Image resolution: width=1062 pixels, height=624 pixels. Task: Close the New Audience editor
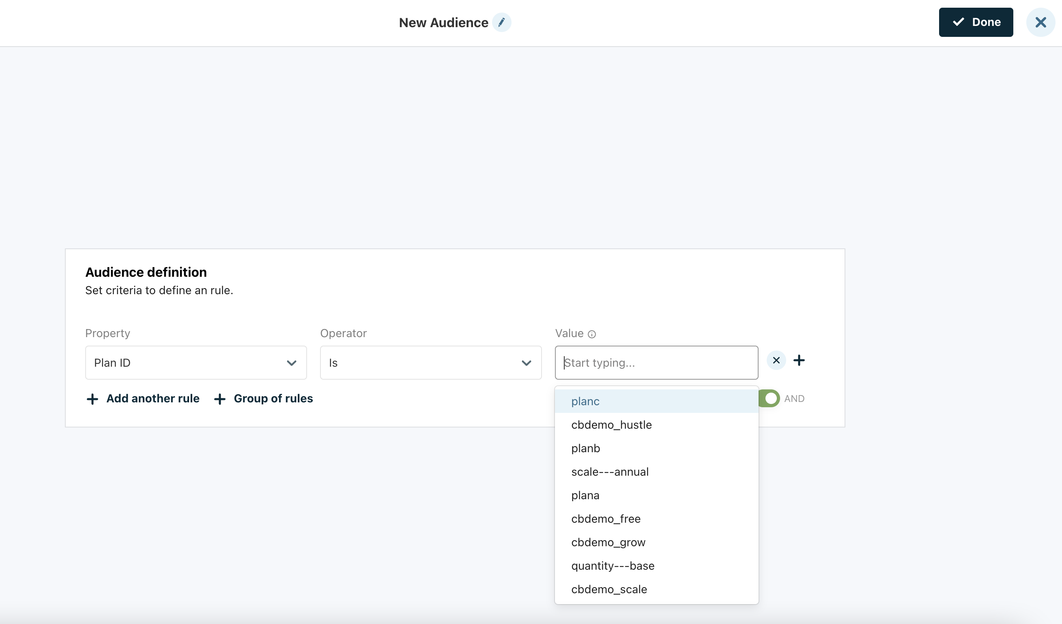point(1040,22)
